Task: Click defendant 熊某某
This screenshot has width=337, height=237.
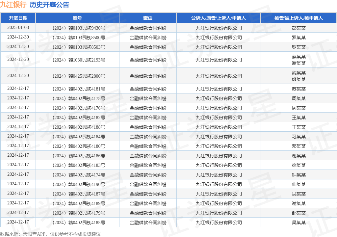Action: tap(299, 79)
